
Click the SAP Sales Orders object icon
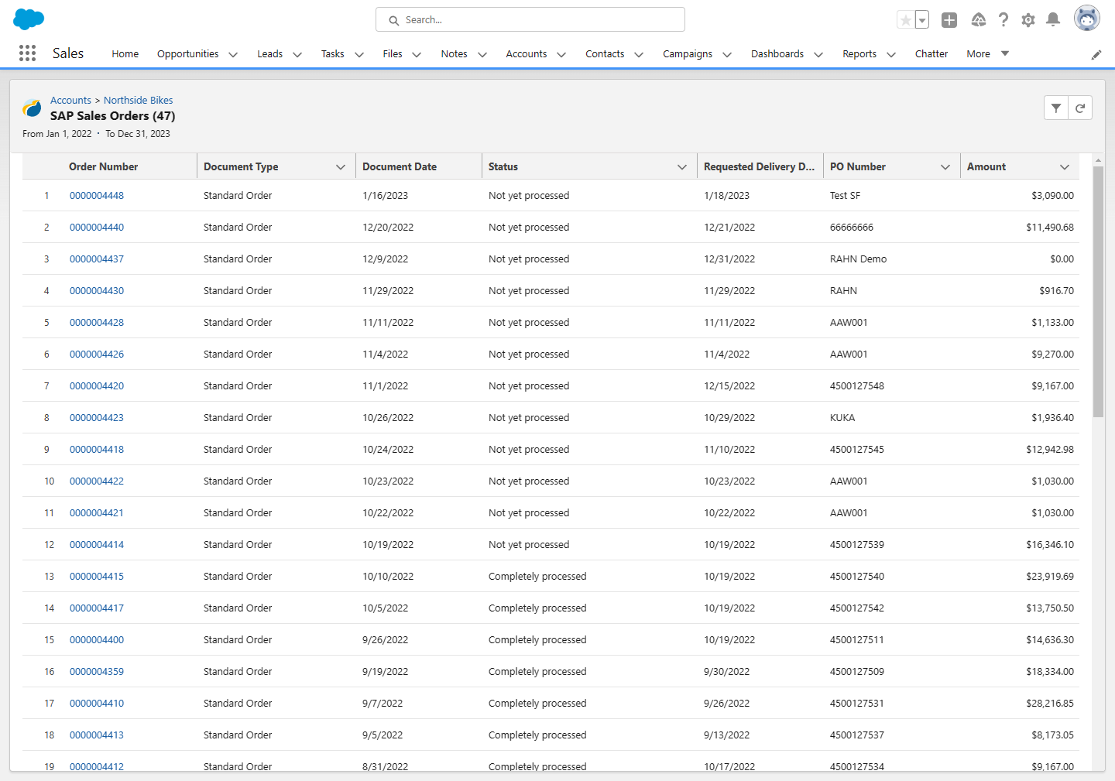pyautogui.click(x=33, y=108)
